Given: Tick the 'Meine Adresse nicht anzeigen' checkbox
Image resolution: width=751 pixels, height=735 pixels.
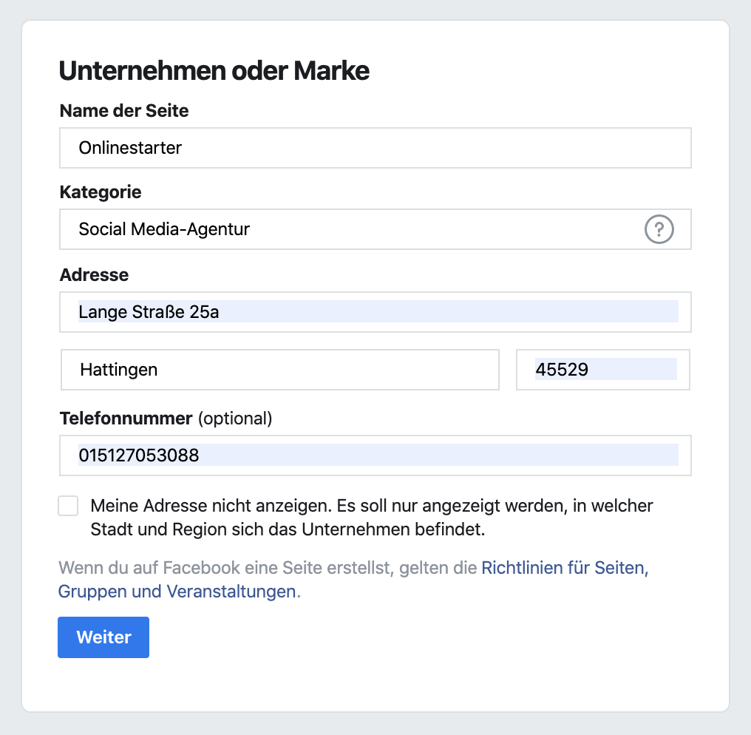Looking at the screenshot, I should coord(68,506).
